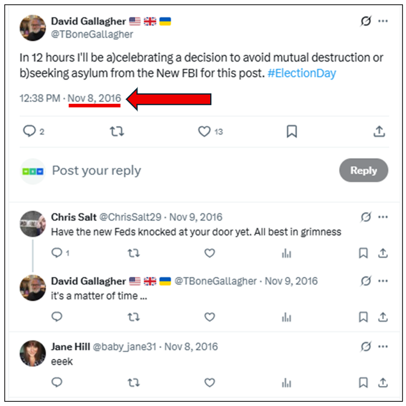Type in the Post your reply field
Viewport: 406px width, 406px height.
tap(181, 171)
